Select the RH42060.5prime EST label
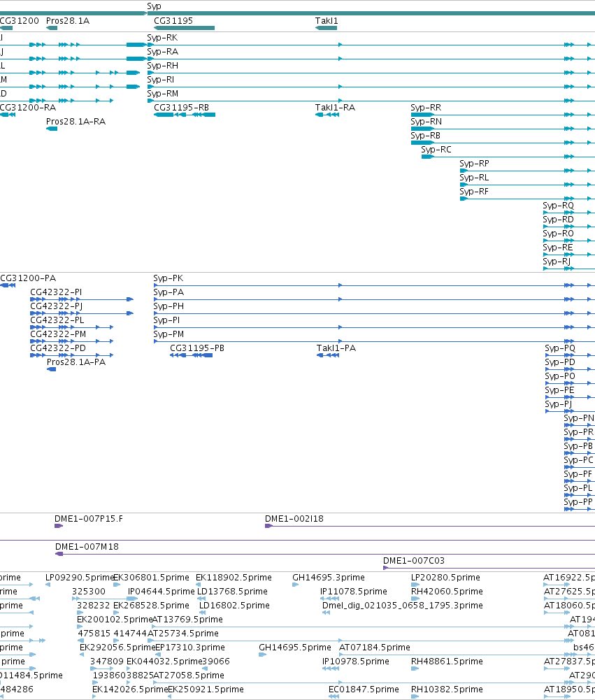The image size is (595, 700). 446,591
